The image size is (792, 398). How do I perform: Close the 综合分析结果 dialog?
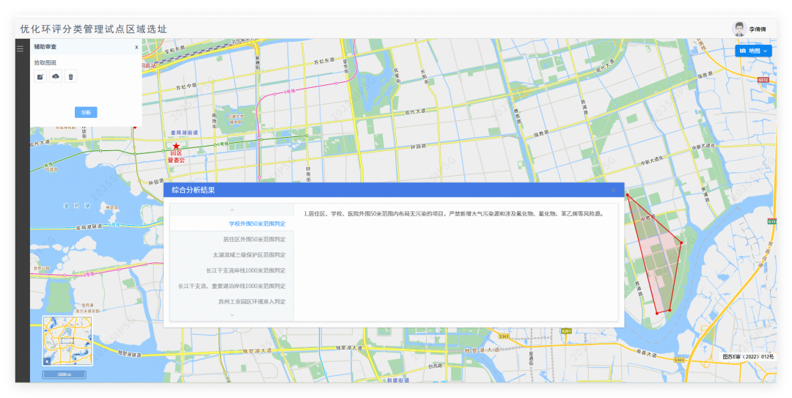(x=613, y=190)
